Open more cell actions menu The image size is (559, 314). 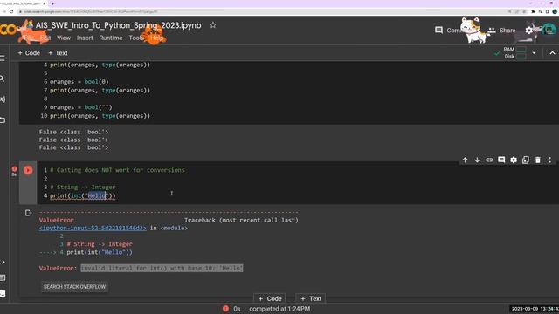[x=549, y=160]
